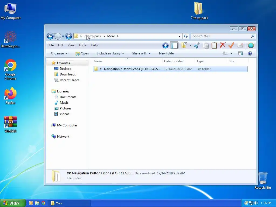Open Music library

[x=64, y=103]
